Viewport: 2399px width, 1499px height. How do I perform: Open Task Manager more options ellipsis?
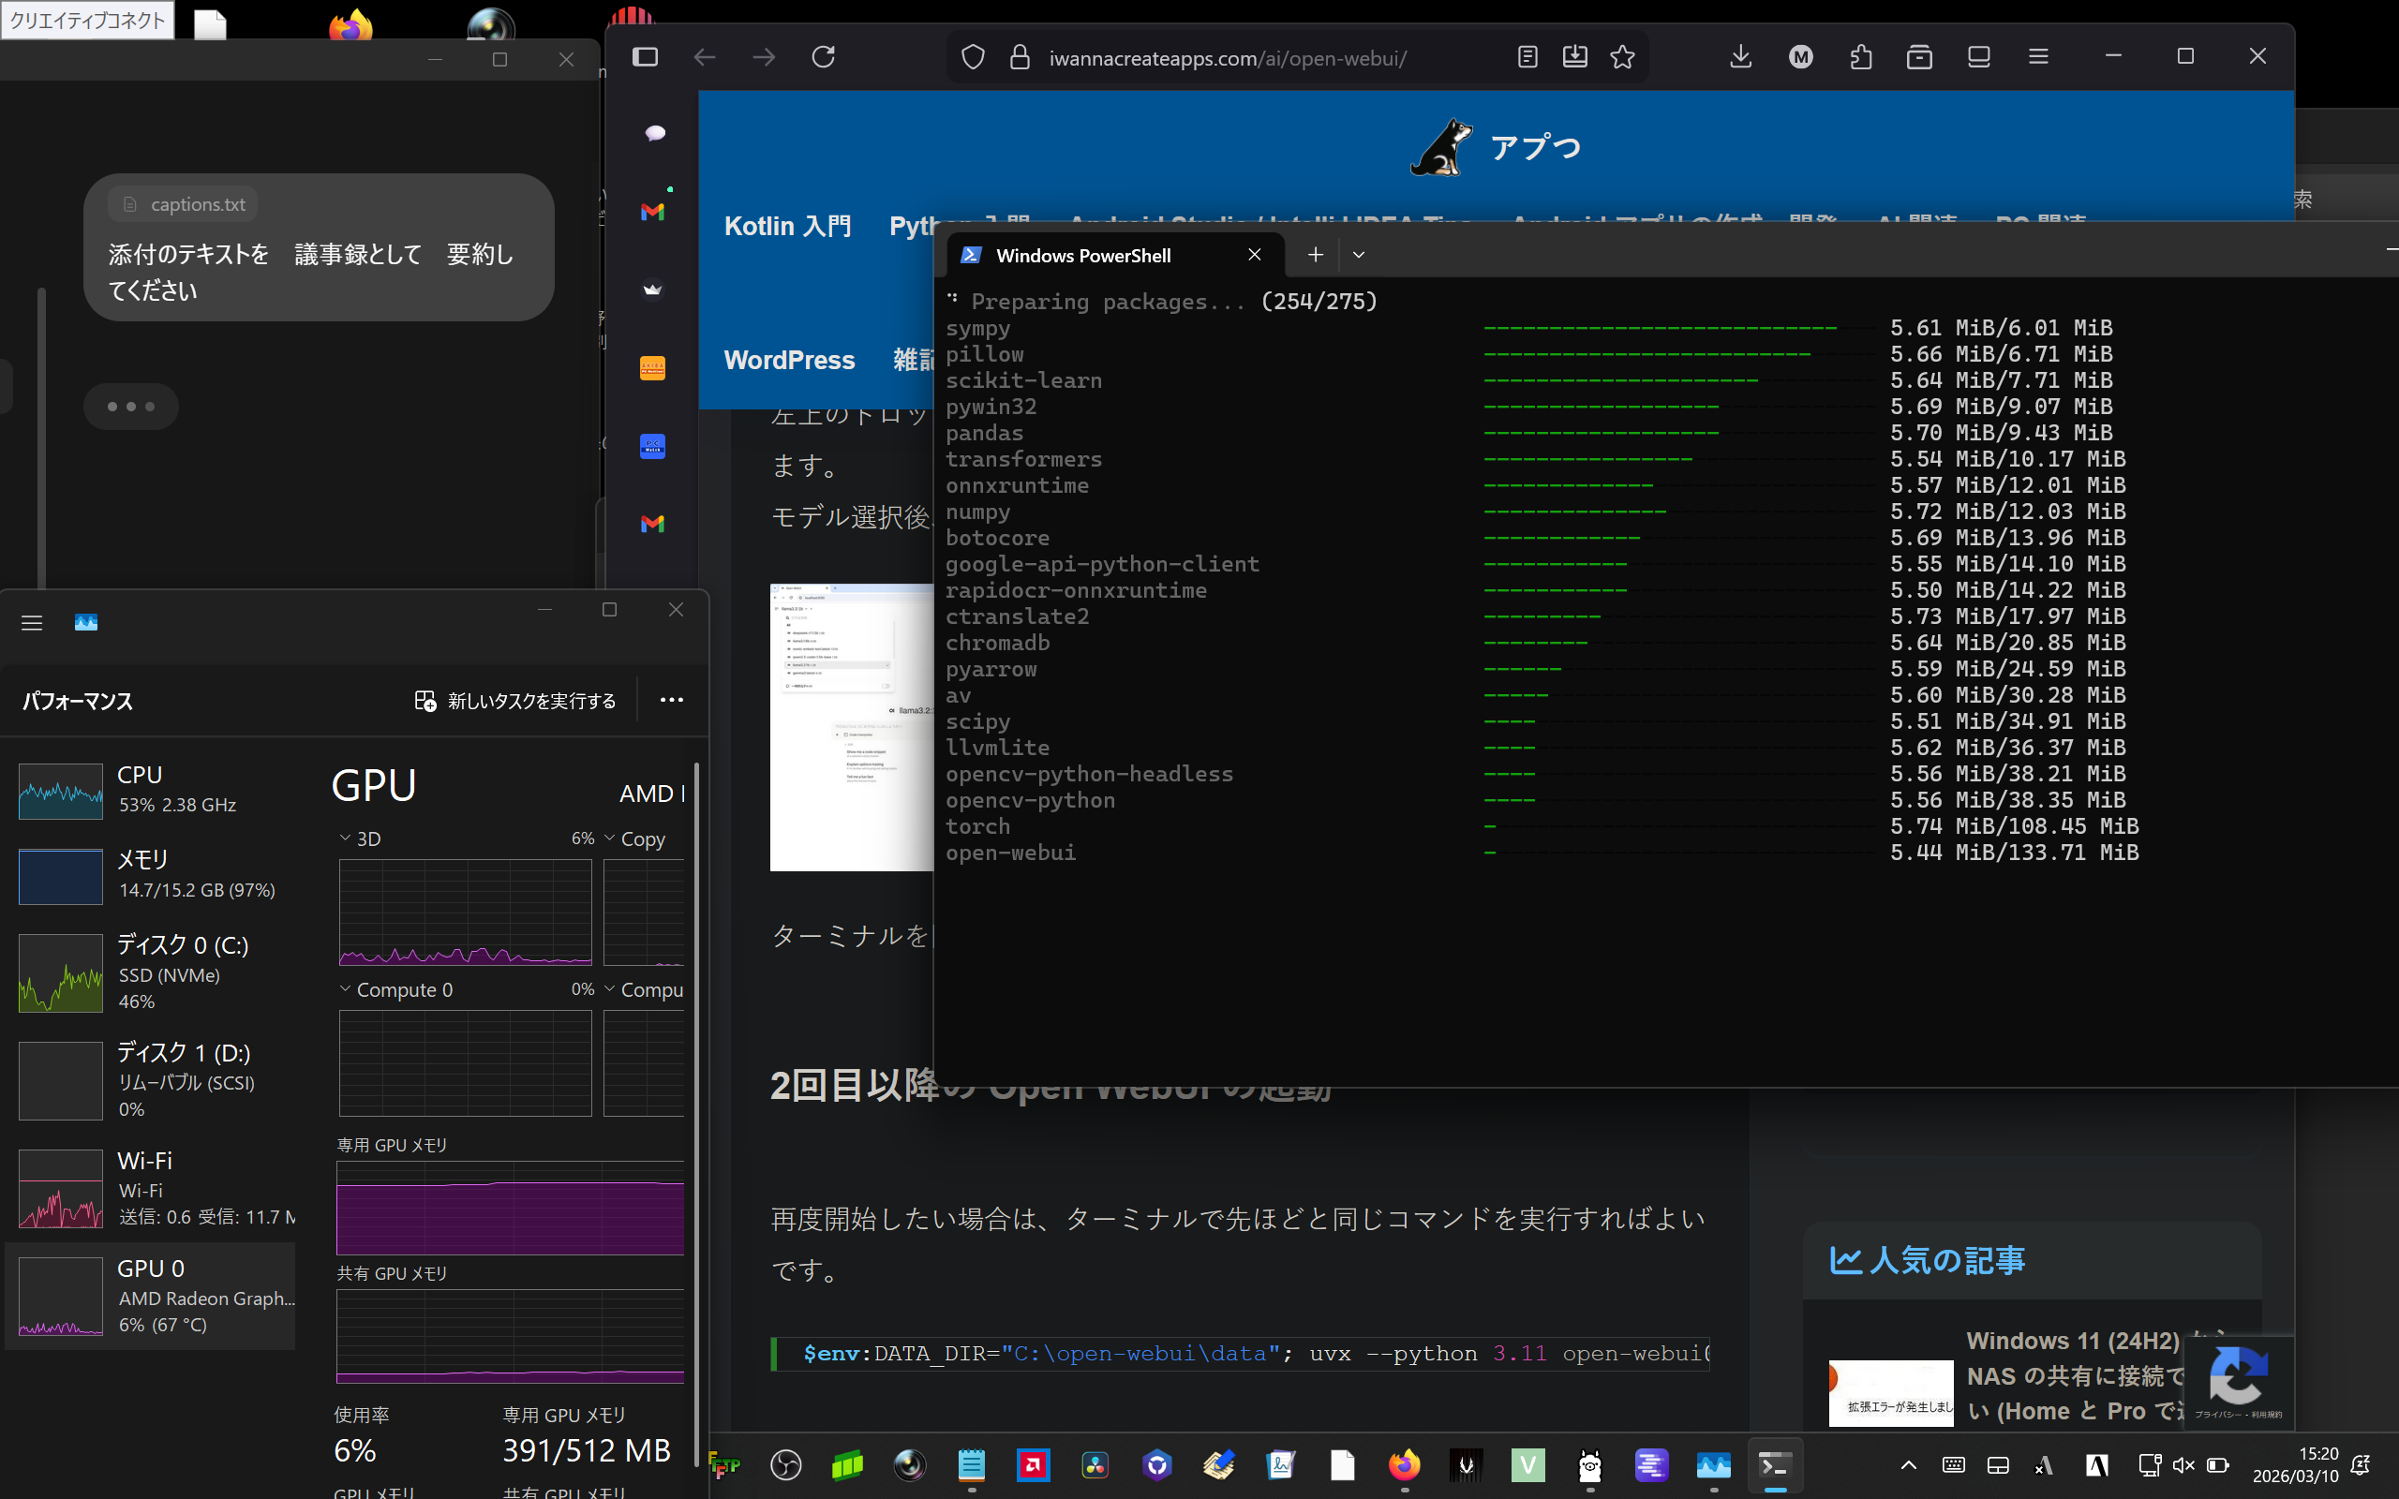point(671,700)
